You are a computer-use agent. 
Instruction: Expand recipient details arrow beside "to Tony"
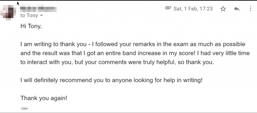click(41, 16)
